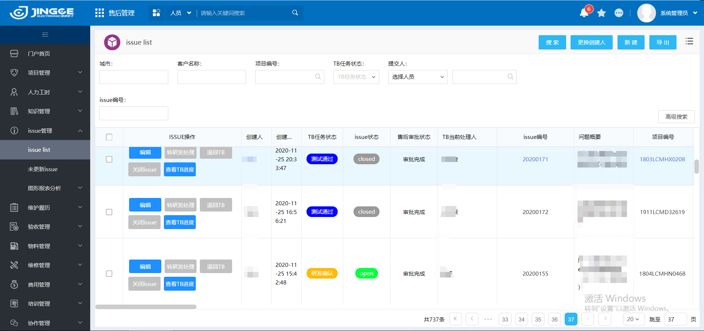Open the 门户首页 menu item
This screenshot has width=704, height=331.
click(x=45, y=54)
